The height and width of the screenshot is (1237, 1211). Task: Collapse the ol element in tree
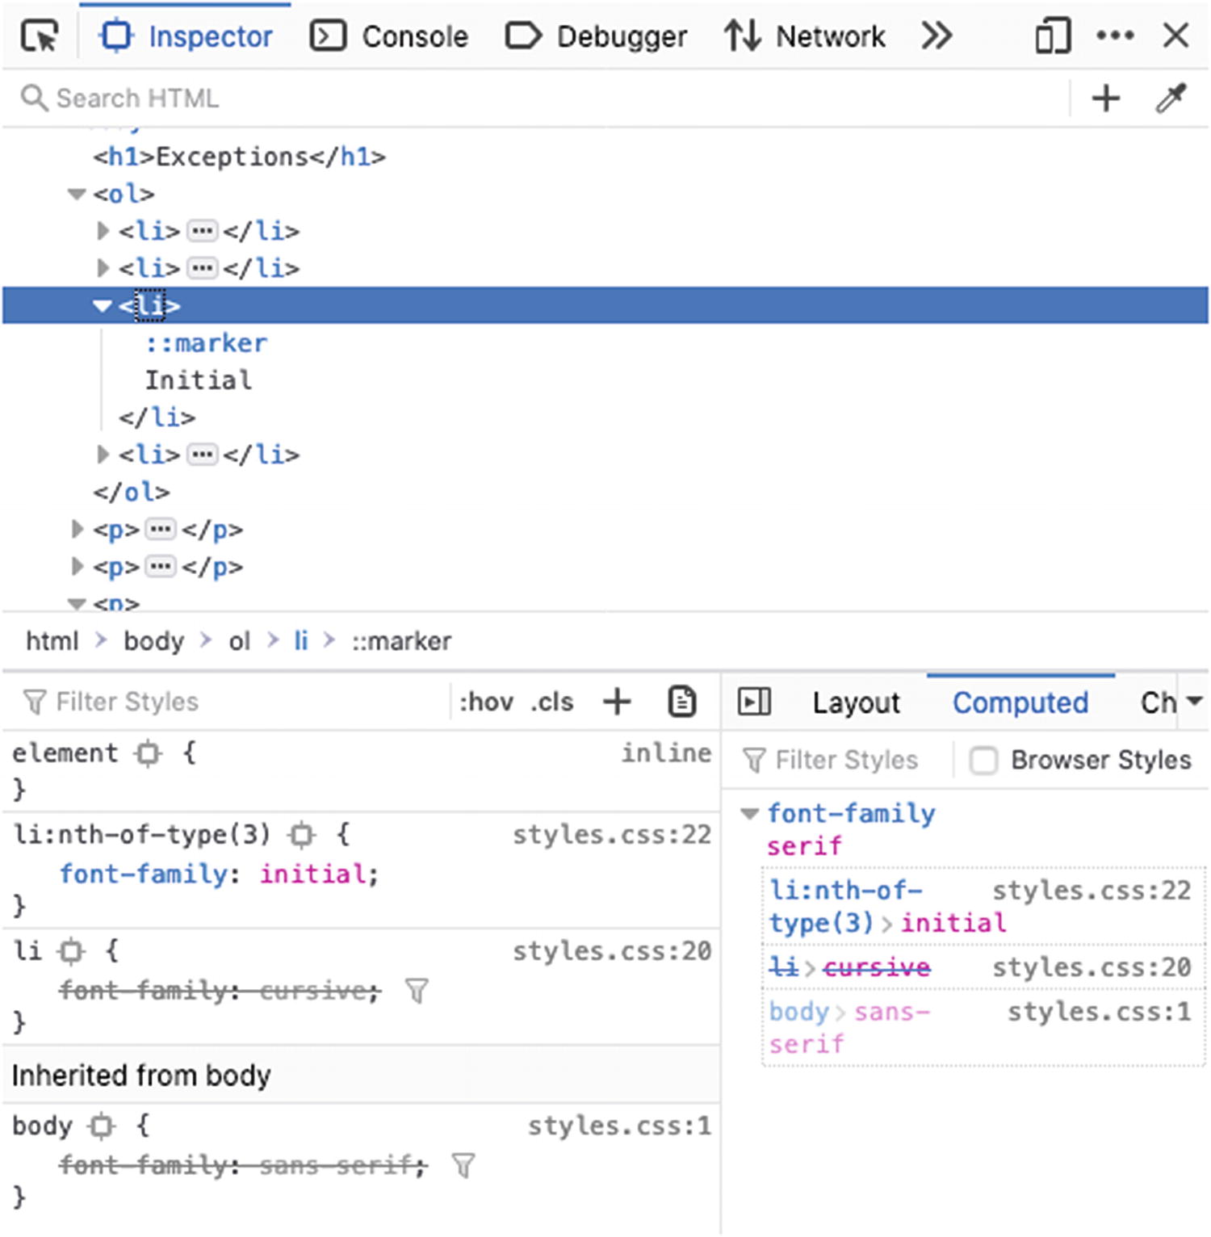[77, 194]
